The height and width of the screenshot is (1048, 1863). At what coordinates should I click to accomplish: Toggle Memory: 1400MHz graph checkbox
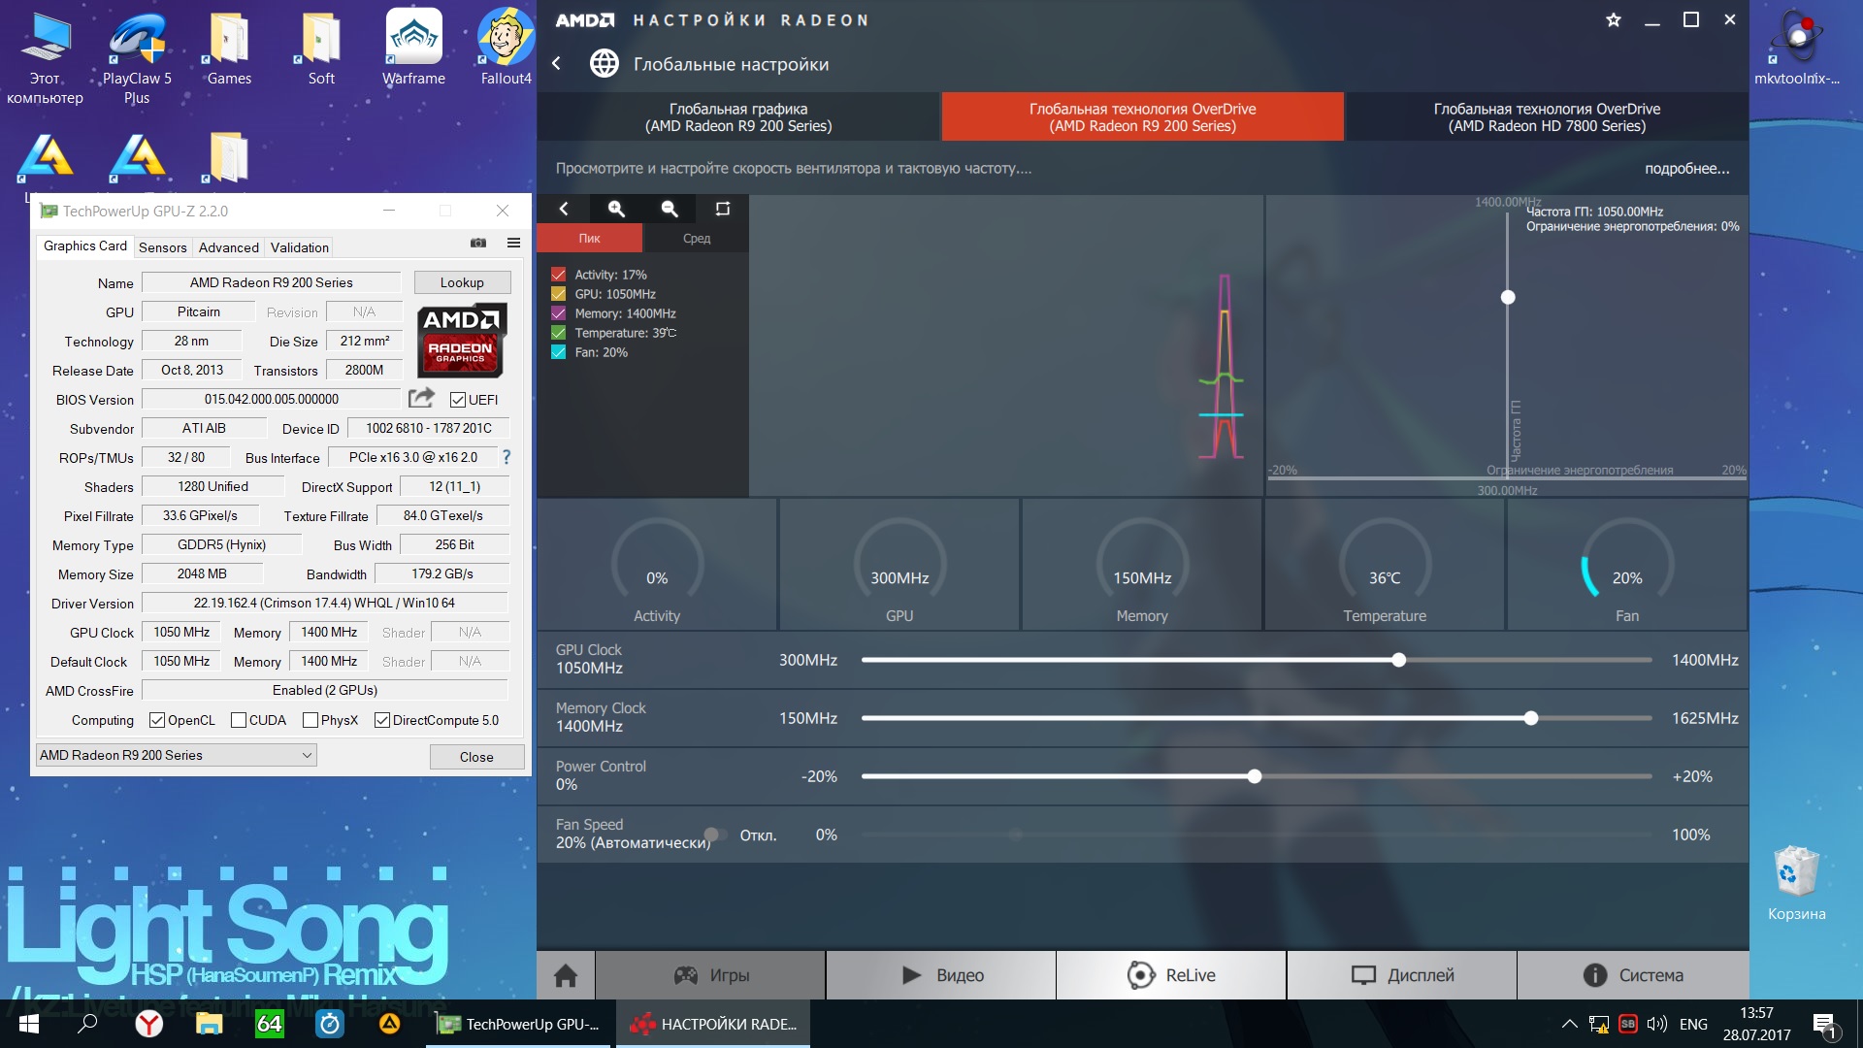click(558, 313)
